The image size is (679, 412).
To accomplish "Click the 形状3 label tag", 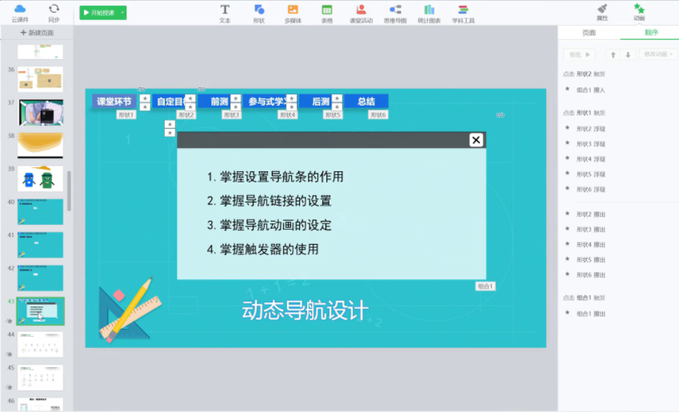I will 231,115.
